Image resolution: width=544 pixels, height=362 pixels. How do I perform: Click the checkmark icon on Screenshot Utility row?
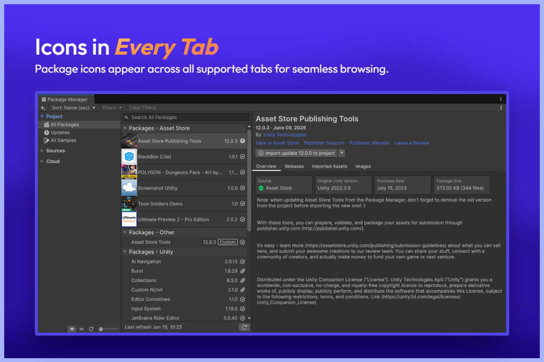click(x=243, y=188)
